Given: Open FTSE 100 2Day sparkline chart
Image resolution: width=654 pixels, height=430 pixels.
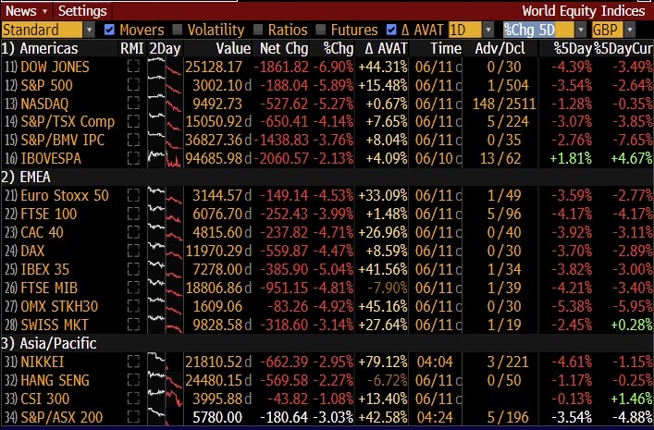Looking at the screenshot, I should [166, 214].
